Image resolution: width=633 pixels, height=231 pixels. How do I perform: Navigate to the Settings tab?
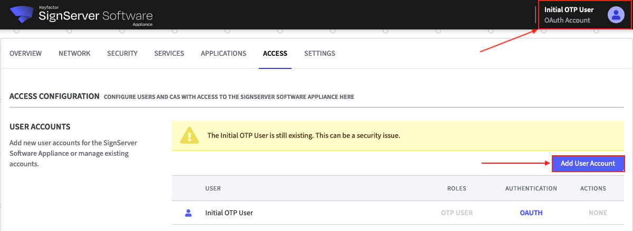point(319,54)
